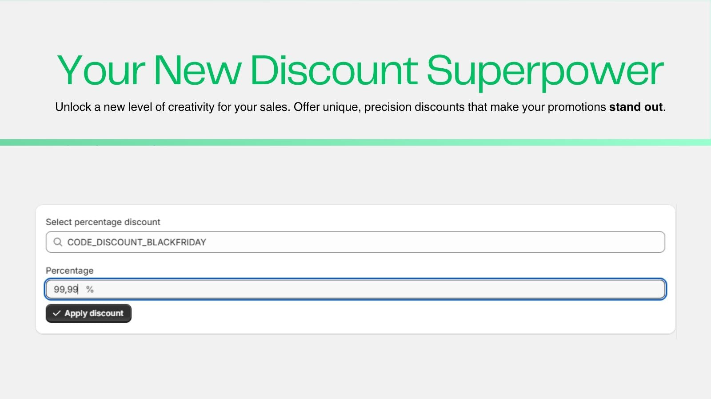Click the word "Your" in the headline
This screenshot has width=711, height=399.
101,70
